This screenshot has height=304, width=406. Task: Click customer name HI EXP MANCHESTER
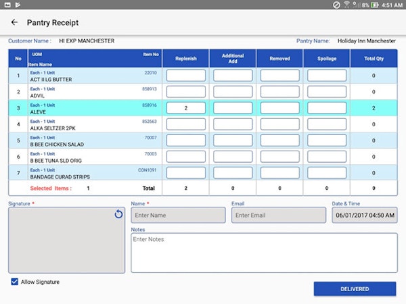click(87, 41)
